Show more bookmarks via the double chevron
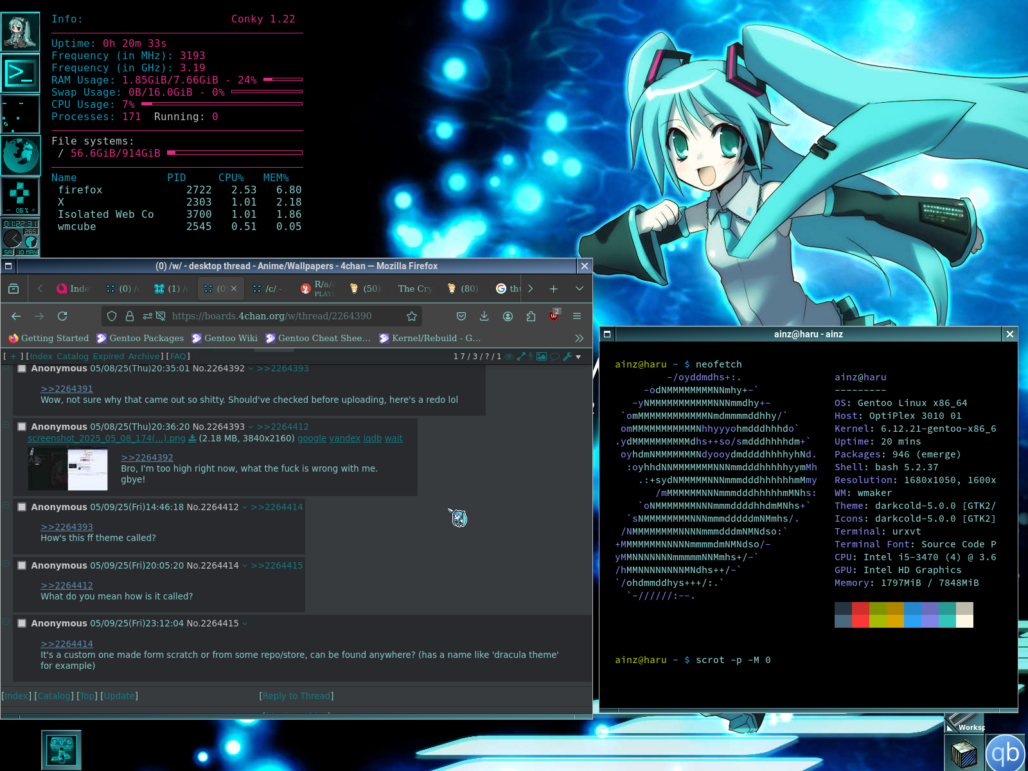This screenshot has height=771, width=1028. point(579,338)
